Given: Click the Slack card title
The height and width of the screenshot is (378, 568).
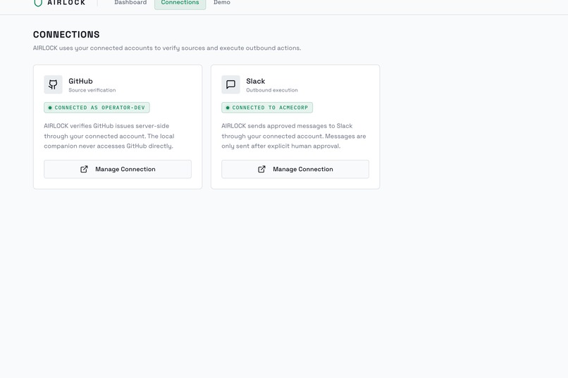Looking at the screenshot, I should click(x=255, y=81).
